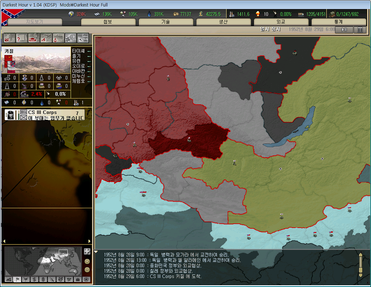Click the air base icon in province info
The image size is (371, 287).
point(7,78)
